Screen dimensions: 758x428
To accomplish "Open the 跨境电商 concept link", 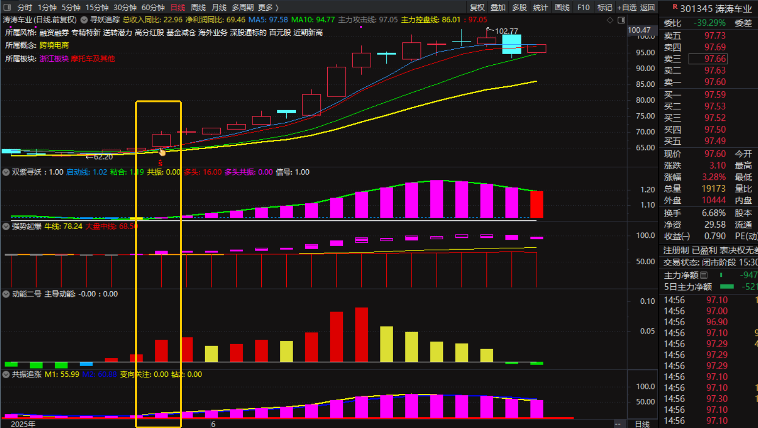I will click(x=54, y=45).
